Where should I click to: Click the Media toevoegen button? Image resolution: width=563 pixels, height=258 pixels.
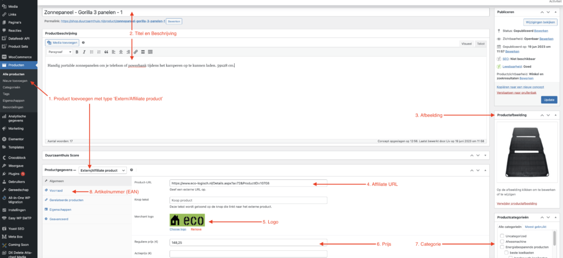click(62, 42)
